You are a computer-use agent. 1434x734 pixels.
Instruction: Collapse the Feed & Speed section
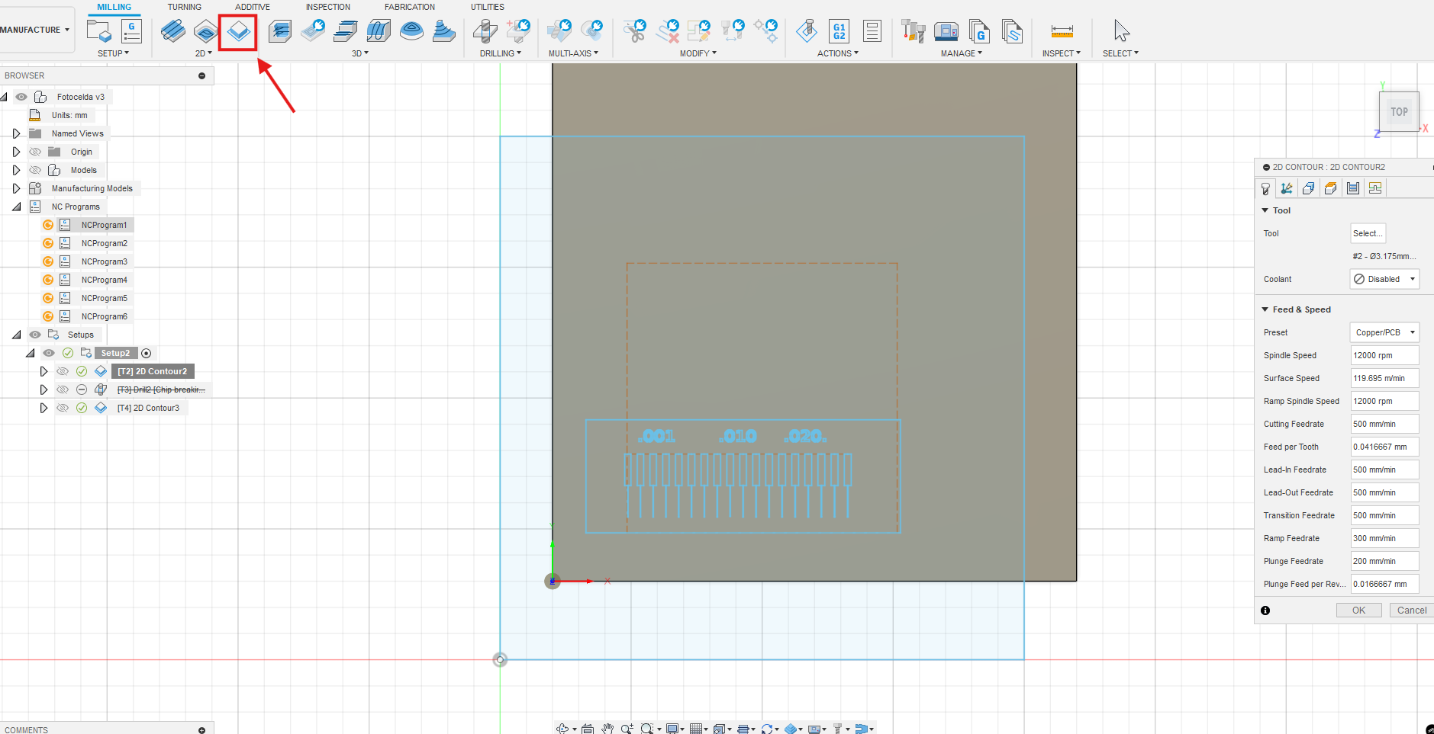tap(1265, 309)
